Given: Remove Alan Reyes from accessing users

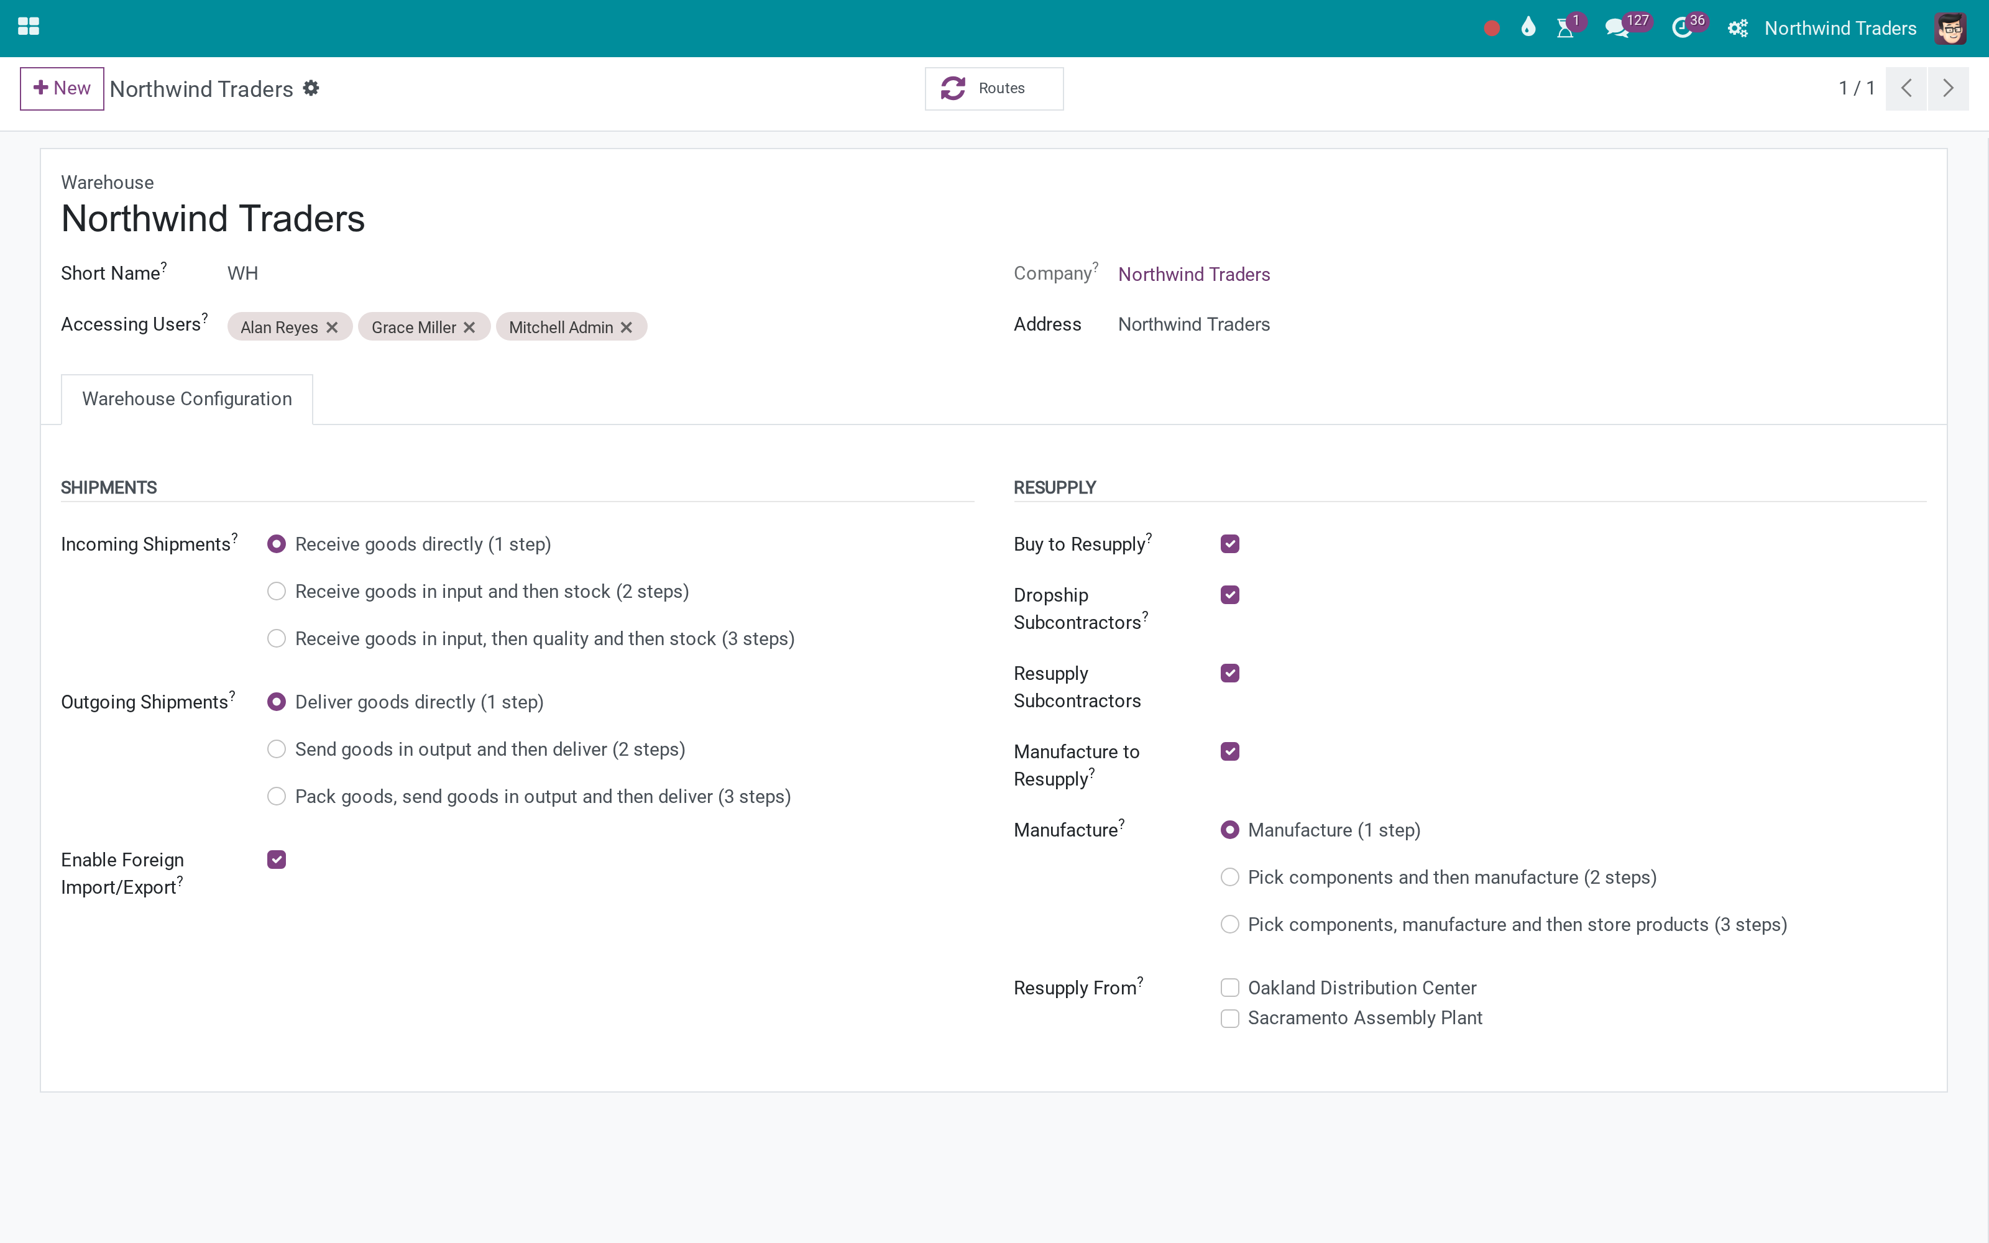Looking at the screenshot, I should point(332,327).
